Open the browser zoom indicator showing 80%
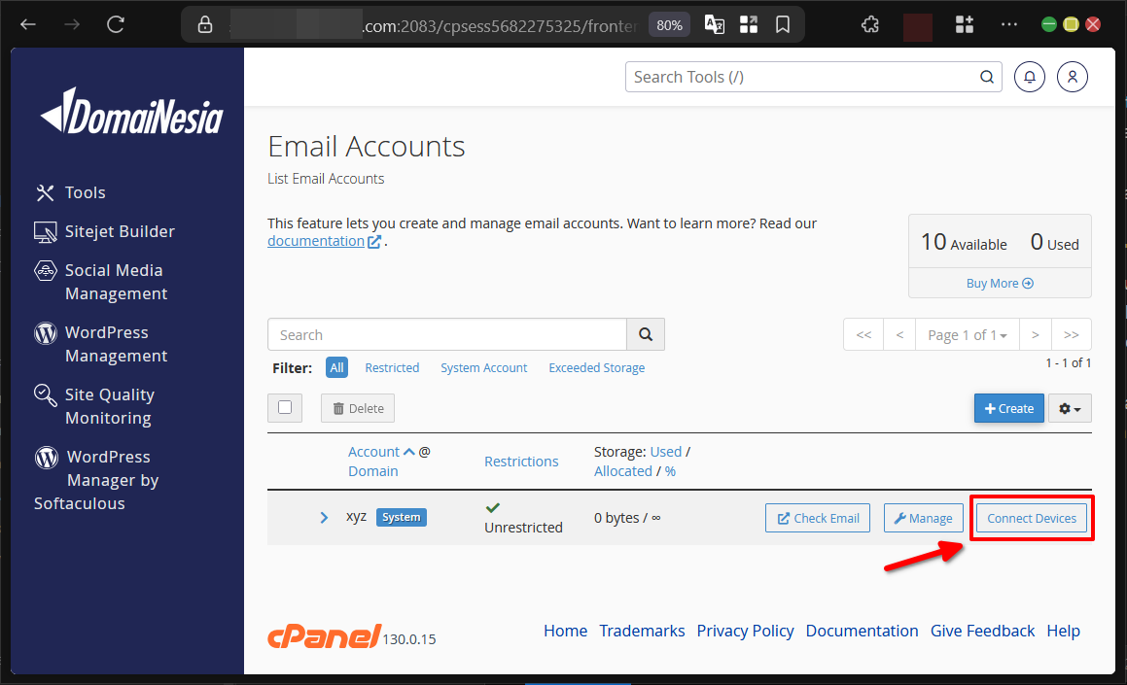The image size is (1127, 685). (669, 25)
